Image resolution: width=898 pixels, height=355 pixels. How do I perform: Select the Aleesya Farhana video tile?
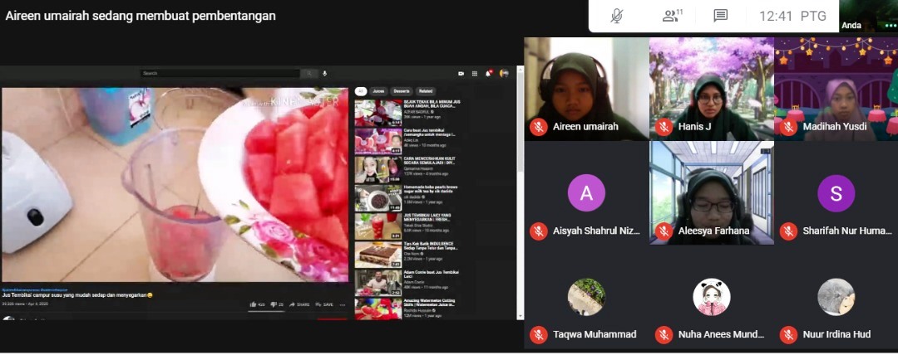[x=711, y=192]
